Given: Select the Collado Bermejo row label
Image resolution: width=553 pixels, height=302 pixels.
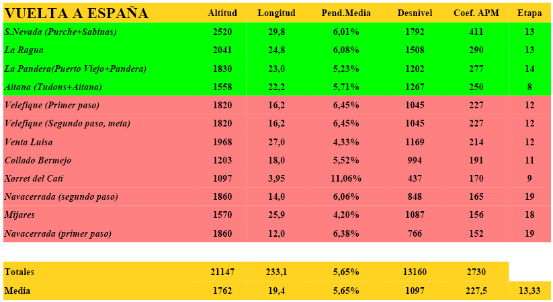Looking at the screenshot, I should (x=38, y=160).
